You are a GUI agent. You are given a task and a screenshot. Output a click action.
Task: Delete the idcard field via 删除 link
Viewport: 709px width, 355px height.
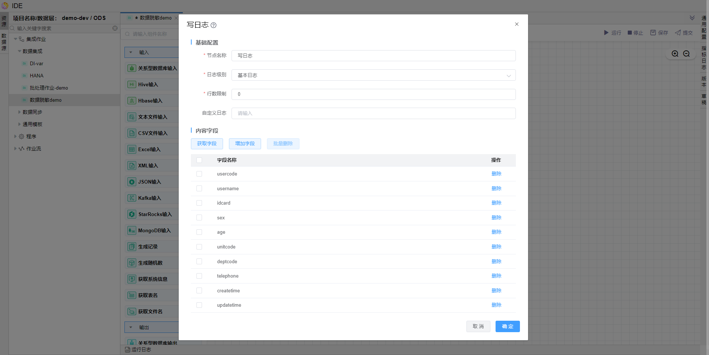(x=496, y=203)
